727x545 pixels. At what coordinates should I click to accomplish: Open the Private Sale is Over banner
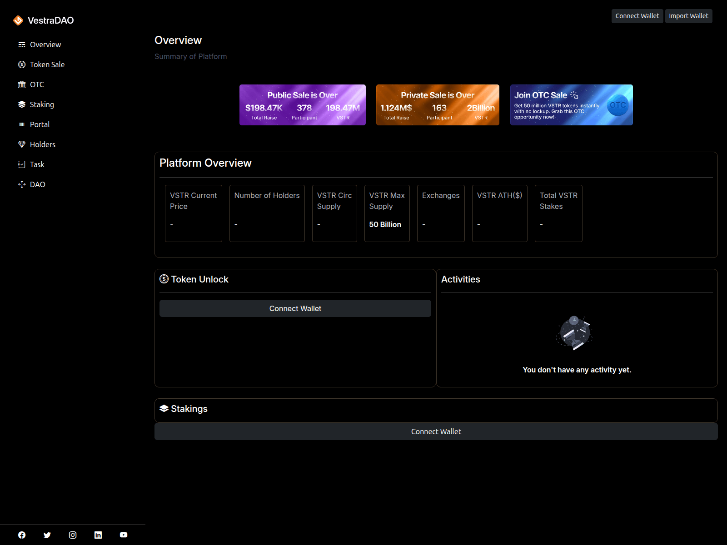[x=438, y=105]
